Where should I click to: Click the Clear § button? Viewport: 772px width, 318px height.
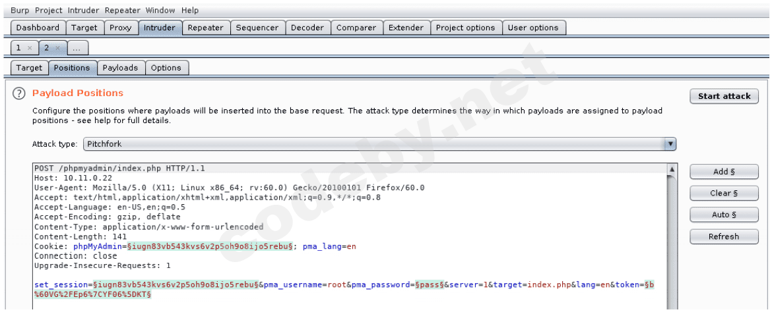(724, 193)
